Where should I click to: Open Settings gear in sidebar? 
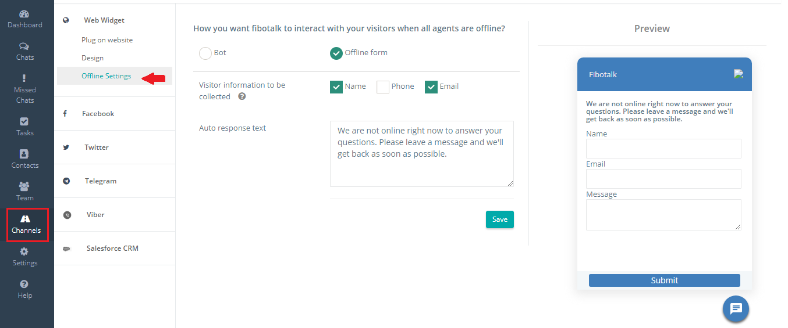click(x=24, y=251)
